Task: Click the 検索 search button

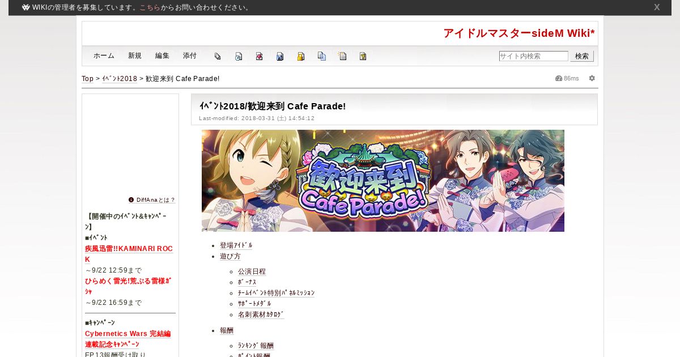Action: [x=582, y=56]
